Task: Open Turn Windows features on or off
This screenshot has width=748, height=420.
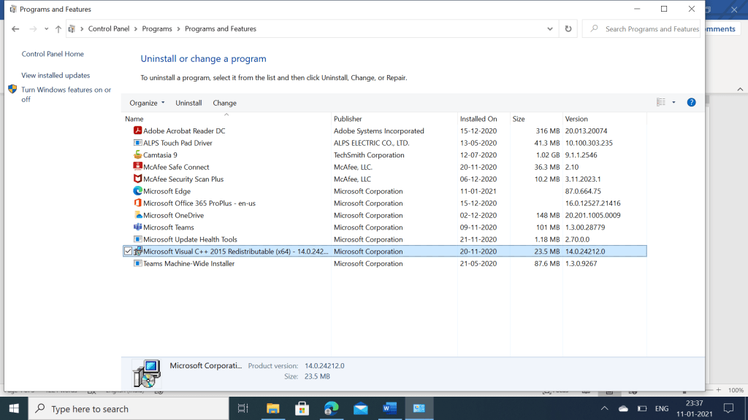Action: coord(66,94)
